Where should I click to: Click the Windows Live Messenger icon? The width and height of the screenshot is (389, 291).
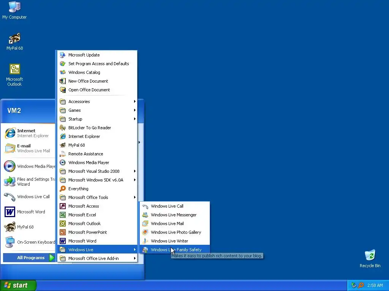(145, 215)
